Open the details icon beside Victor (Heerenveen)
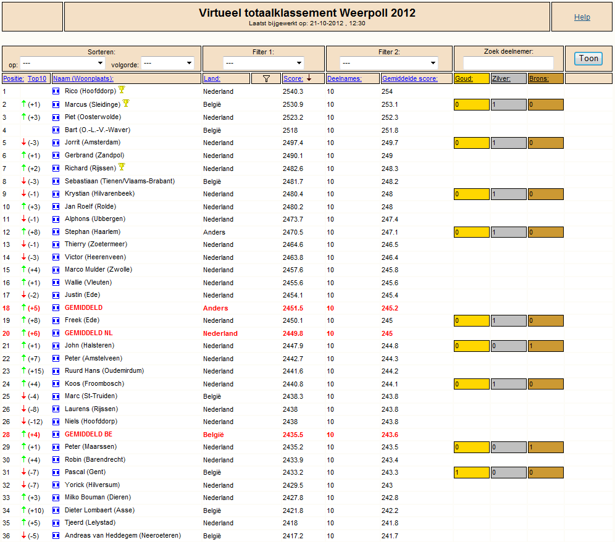 tap(56, 257)
